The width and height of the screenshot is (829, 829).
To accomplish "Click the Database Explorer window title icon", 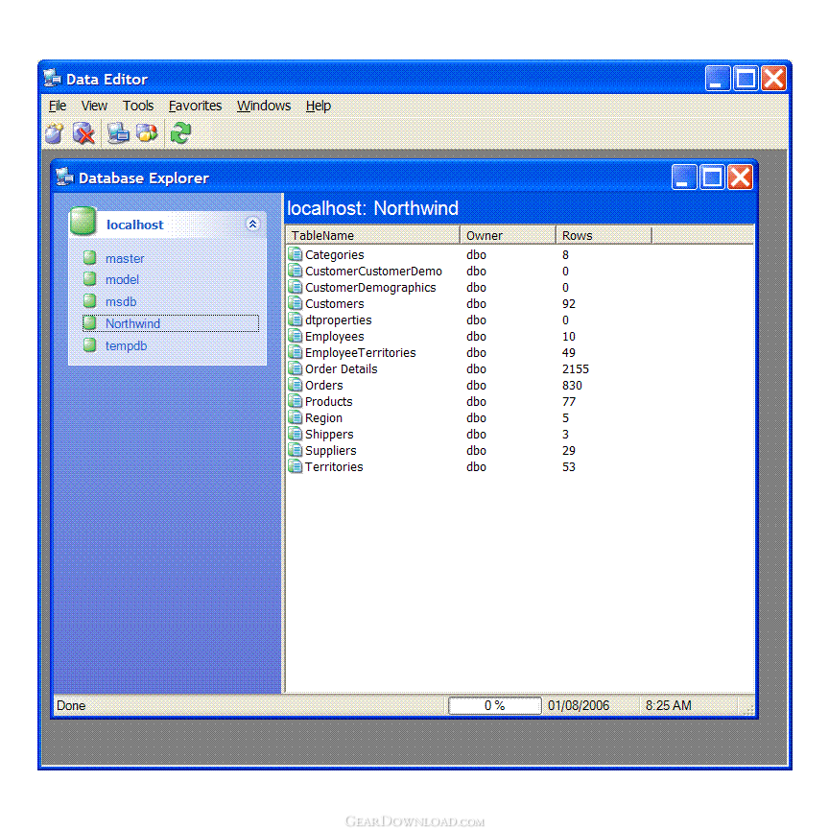I will (x=64, y=178).
